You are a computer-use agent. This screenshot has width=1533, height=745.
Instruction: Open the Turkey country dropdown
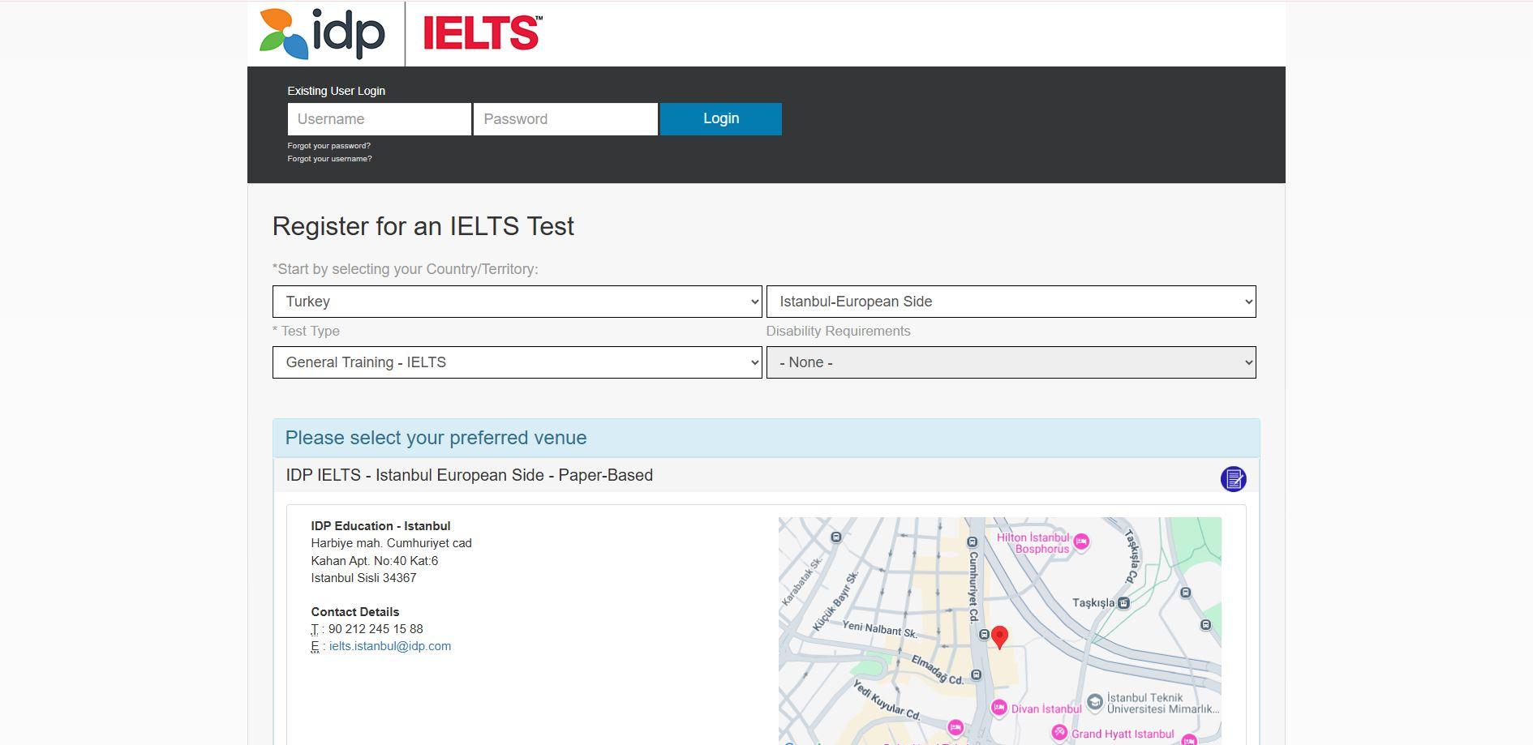click(517, 302)
